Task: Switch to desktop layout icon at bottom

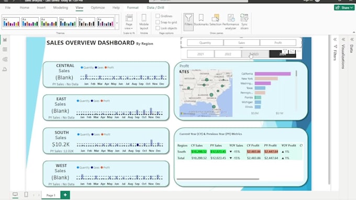Action: click(x=15, y=194)
